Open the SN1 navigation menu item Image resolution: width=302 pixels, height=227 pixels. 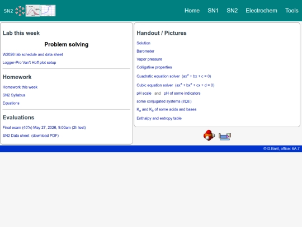point(213,11)
